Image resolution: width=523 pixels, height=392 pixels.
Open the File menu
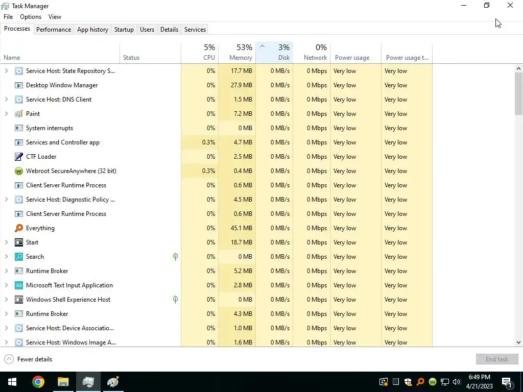click(8, 17)
